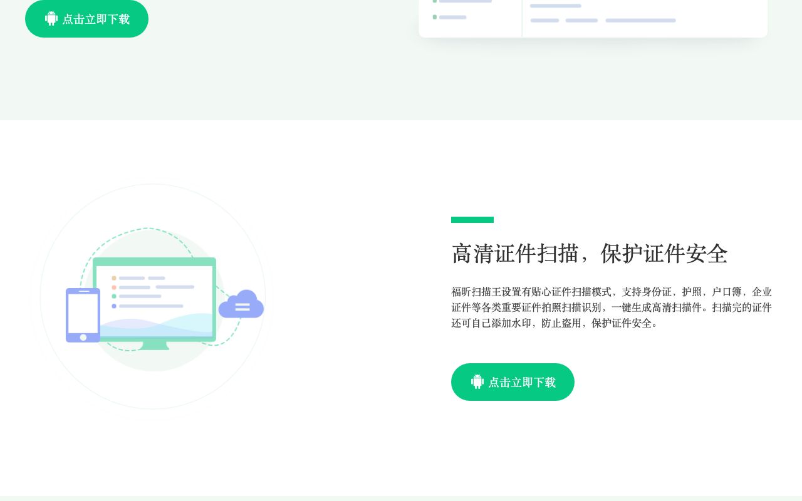This screenshot has width=802, height=501.
Task: Click the top green 点击立即下载 download button
Action: (86, 19)
